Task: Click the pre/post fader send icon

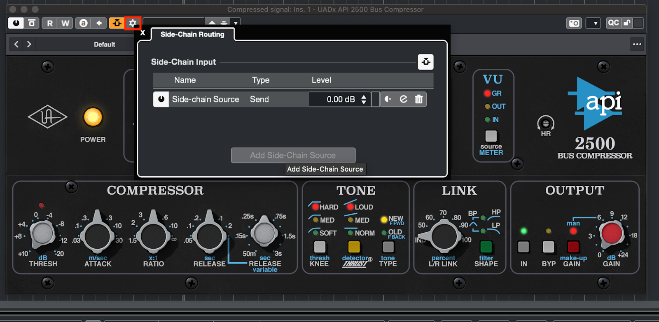Action: 388,99
